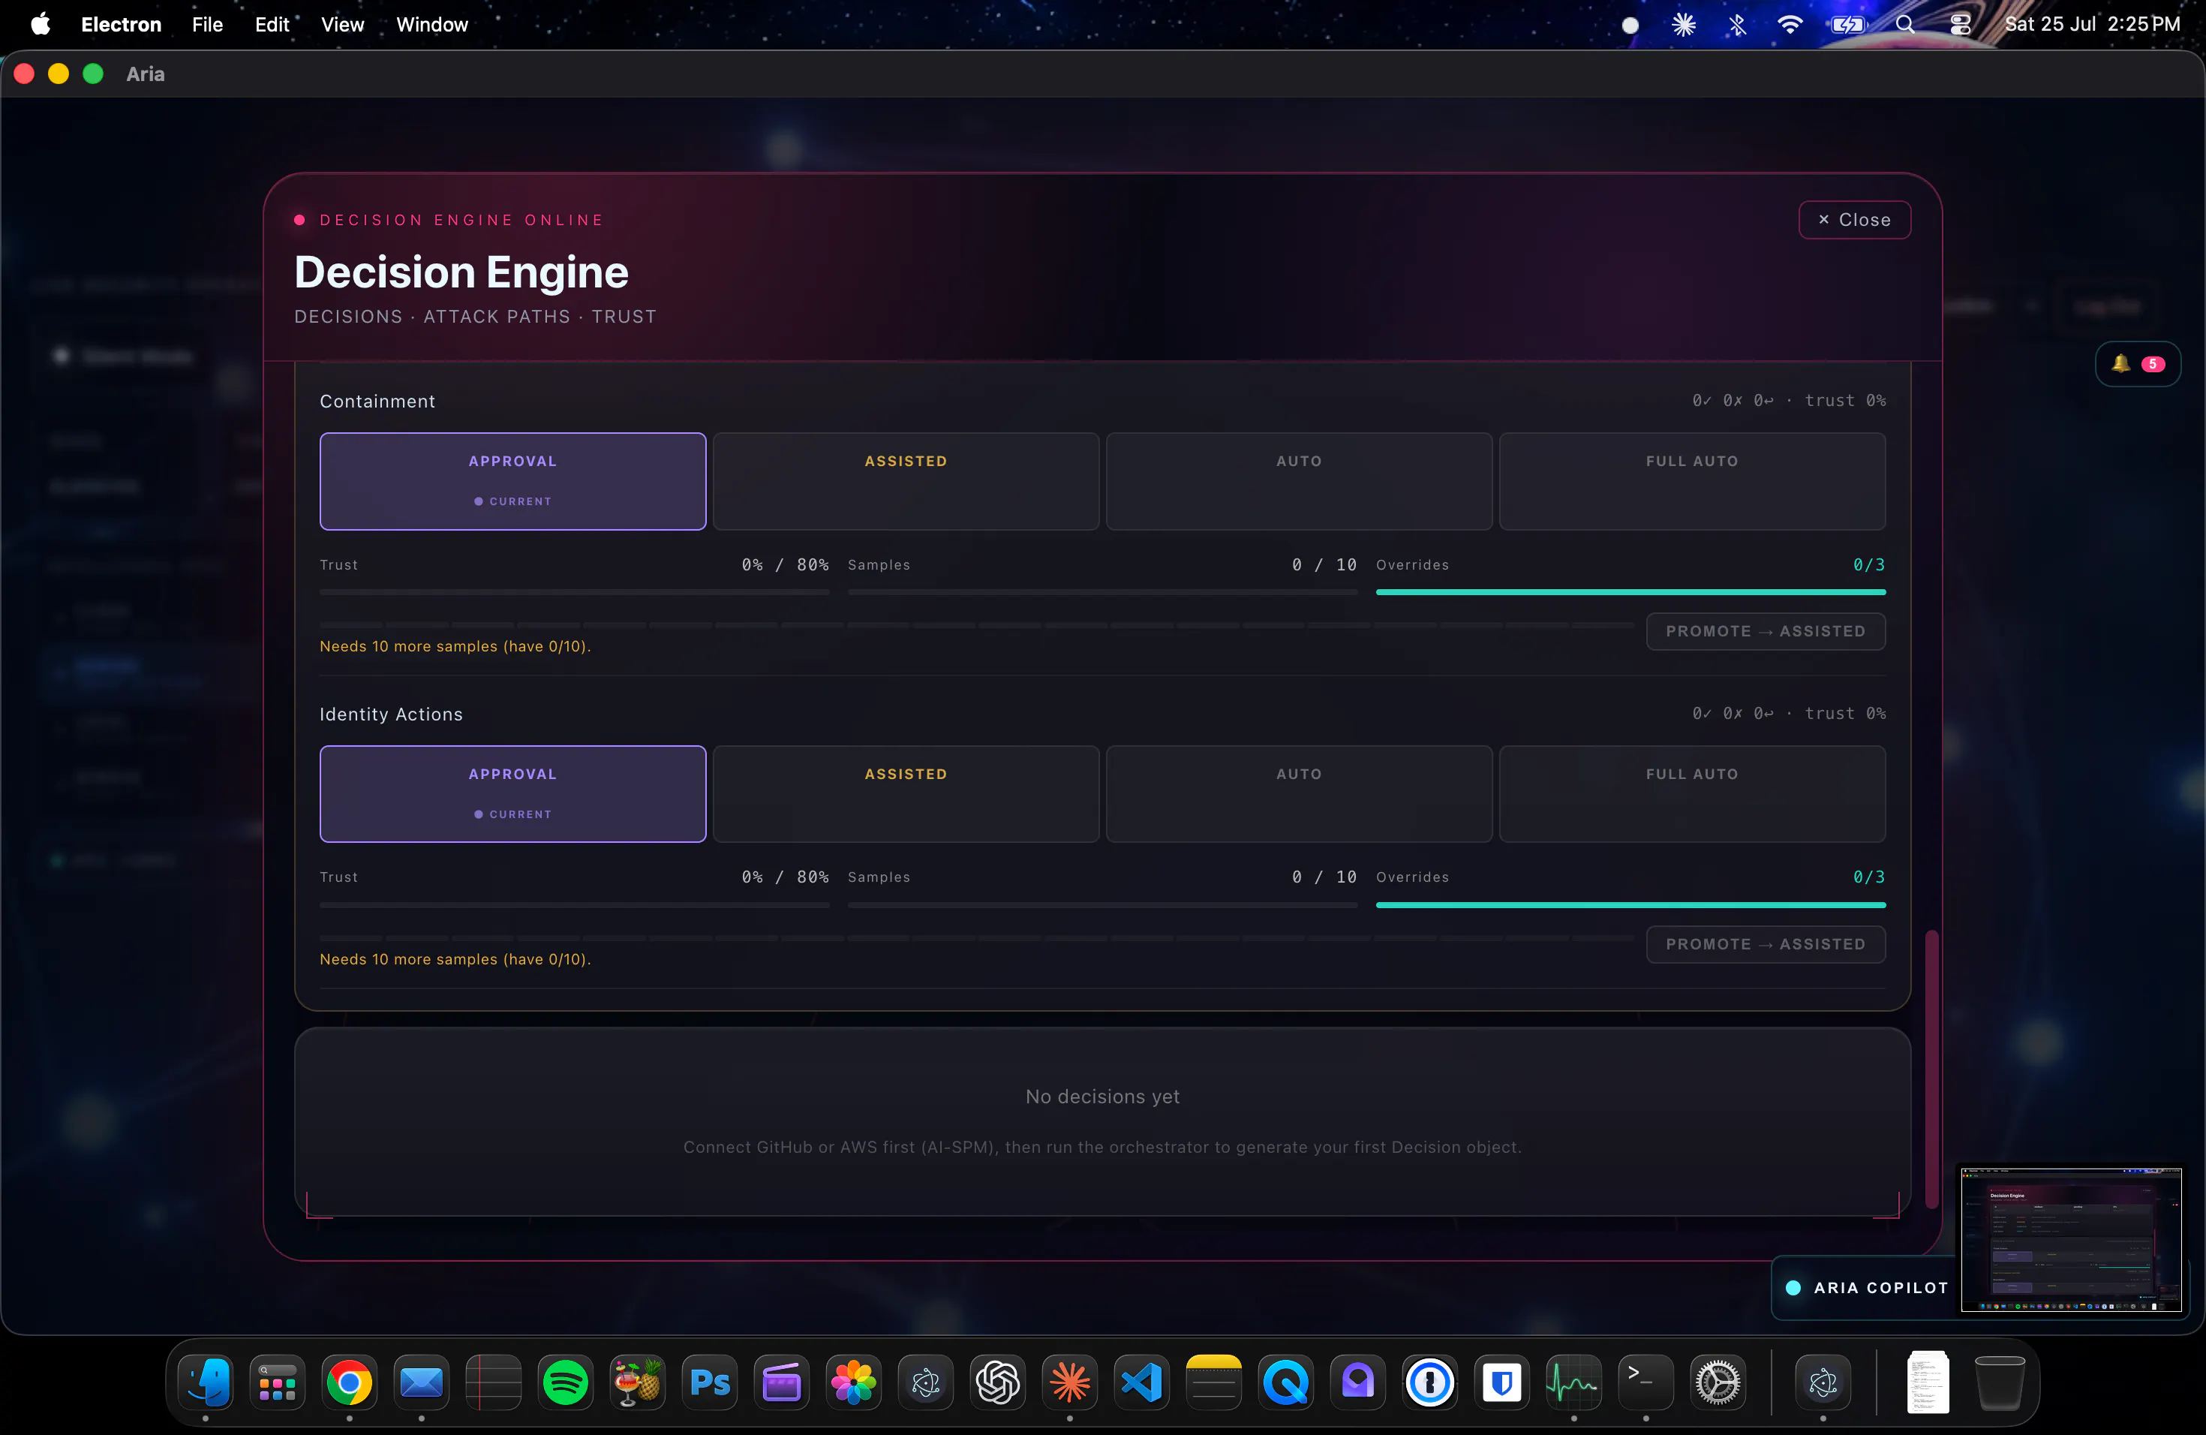The image size is (2206, 1435).
Task: Open the Trash in the dock
Action: point(2000,1382)
